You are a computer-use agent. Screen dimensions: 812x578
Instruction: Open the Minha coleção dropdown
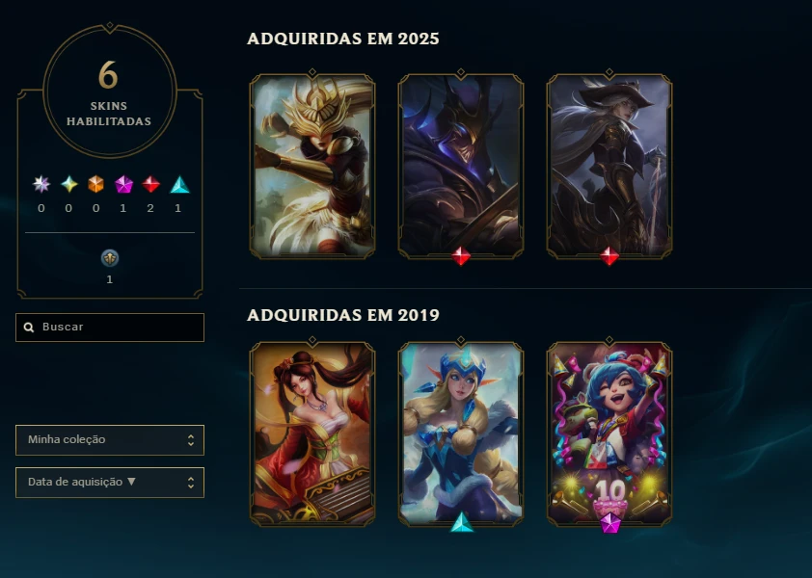pyautogui.click(x=110, y=440)
